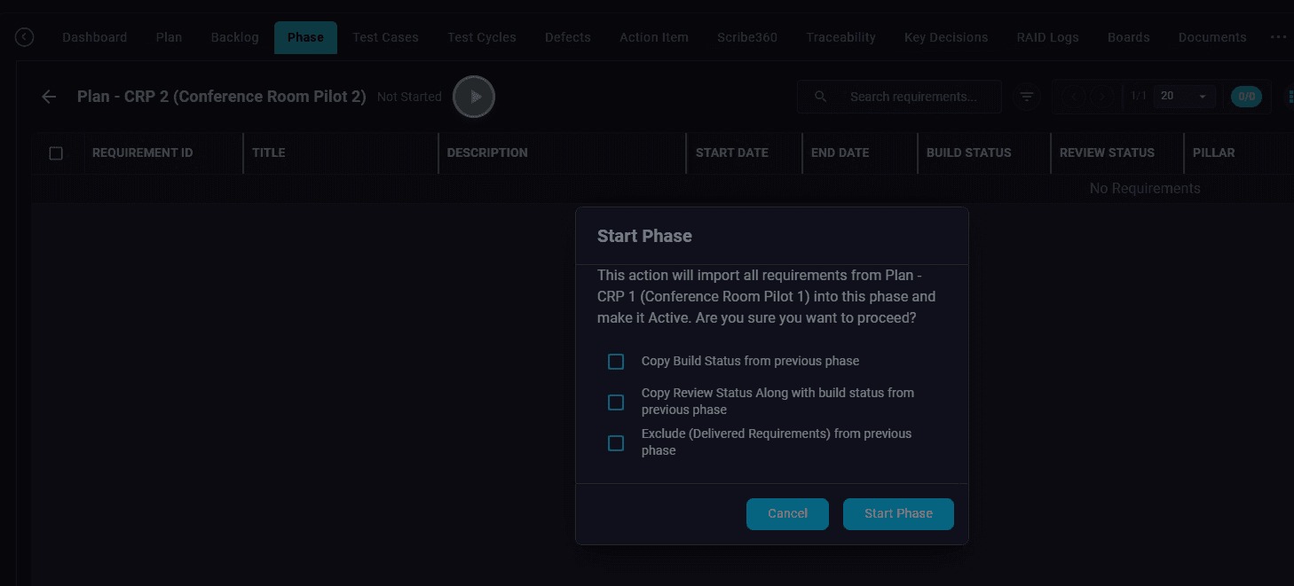Image resolution: width=1294 pixels, height=586 pixels.
Task: Click the 1/1 page indicator
Action: click(x=1139, y=96)
